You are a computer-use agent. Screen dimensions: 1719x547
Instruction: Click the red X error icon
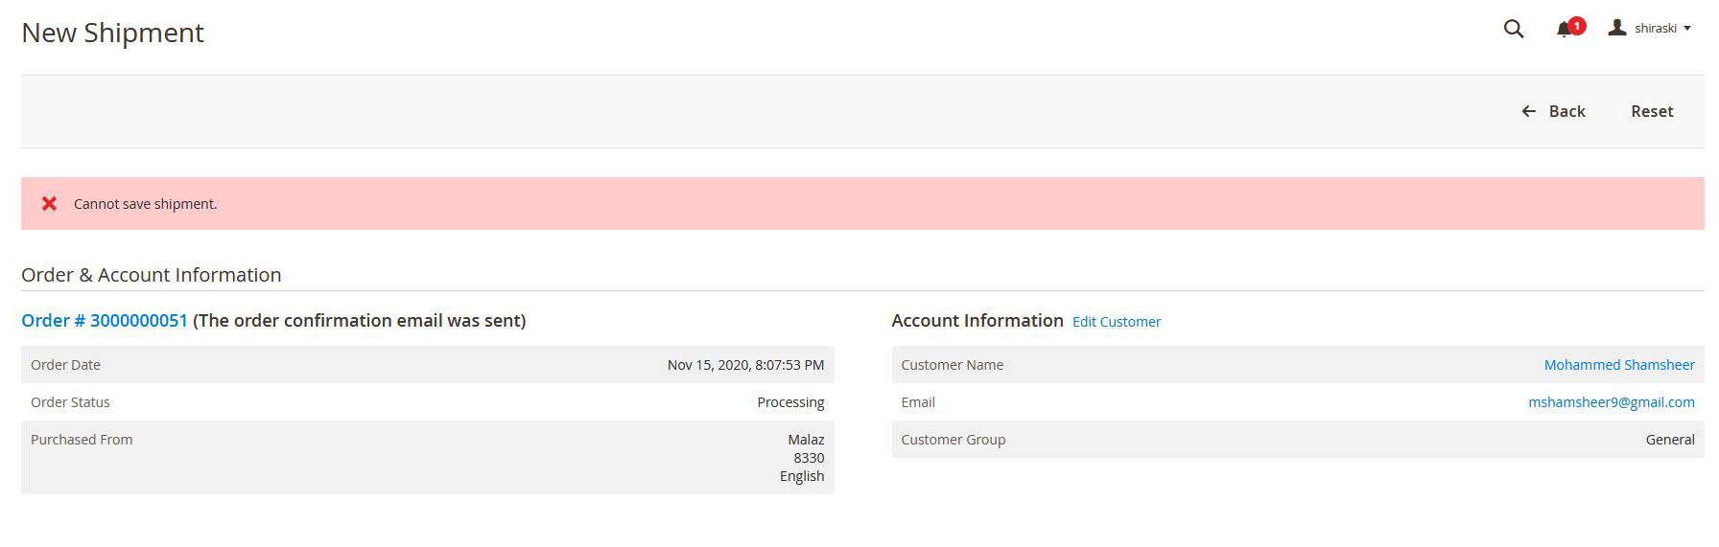tap(49, 203)
